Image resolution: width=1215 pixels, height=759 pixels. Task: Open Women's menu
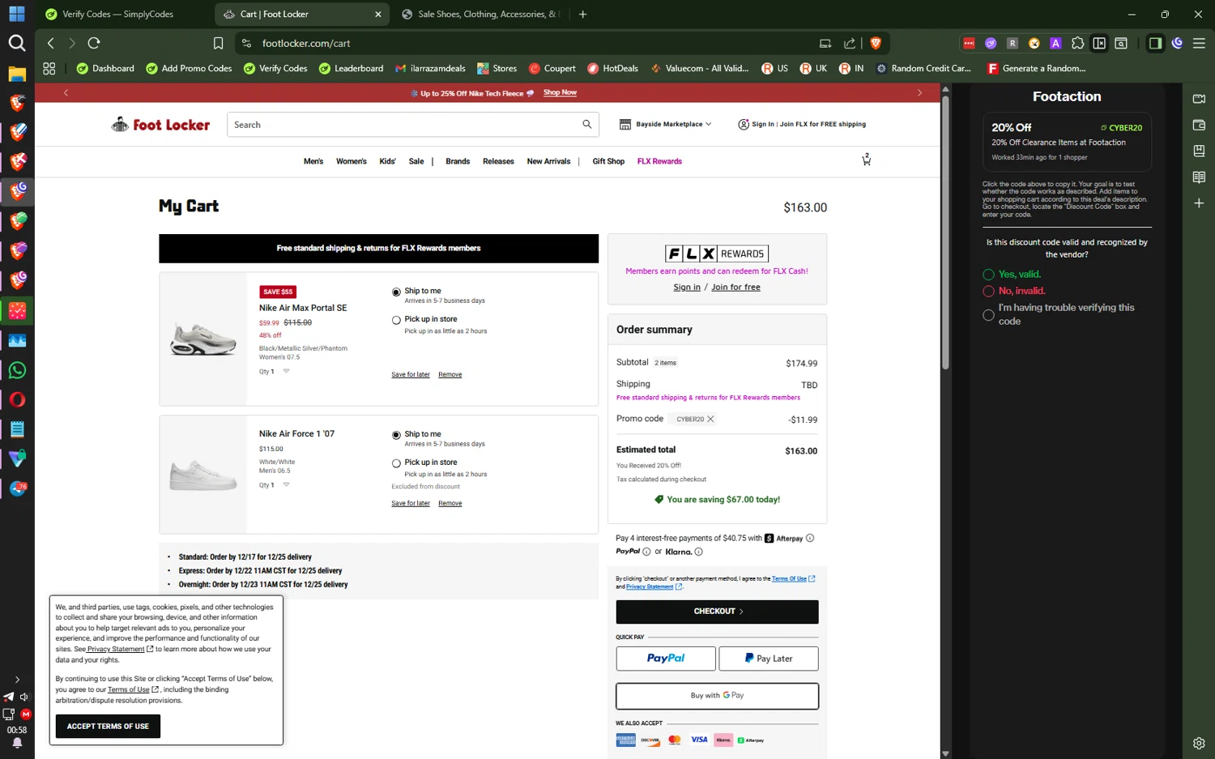pyautogui.click(x=351, y=161)
